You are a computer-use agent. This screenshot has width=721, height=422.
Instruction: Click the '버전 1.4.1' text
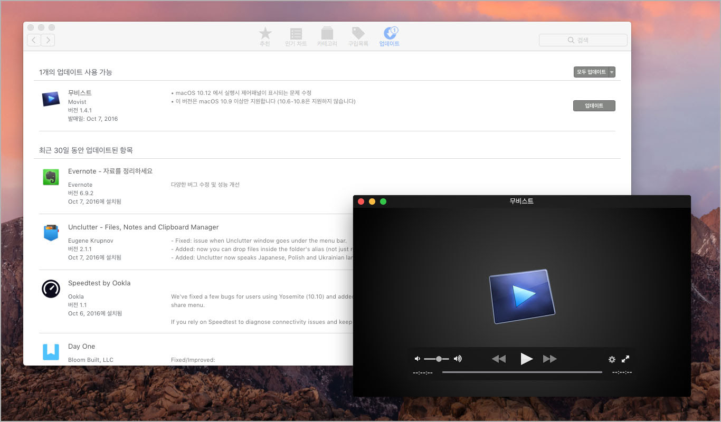point(80,110)
